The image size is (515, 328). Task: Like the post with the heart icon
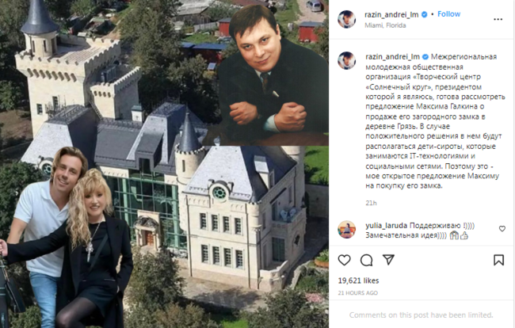[x=344, y=260]
